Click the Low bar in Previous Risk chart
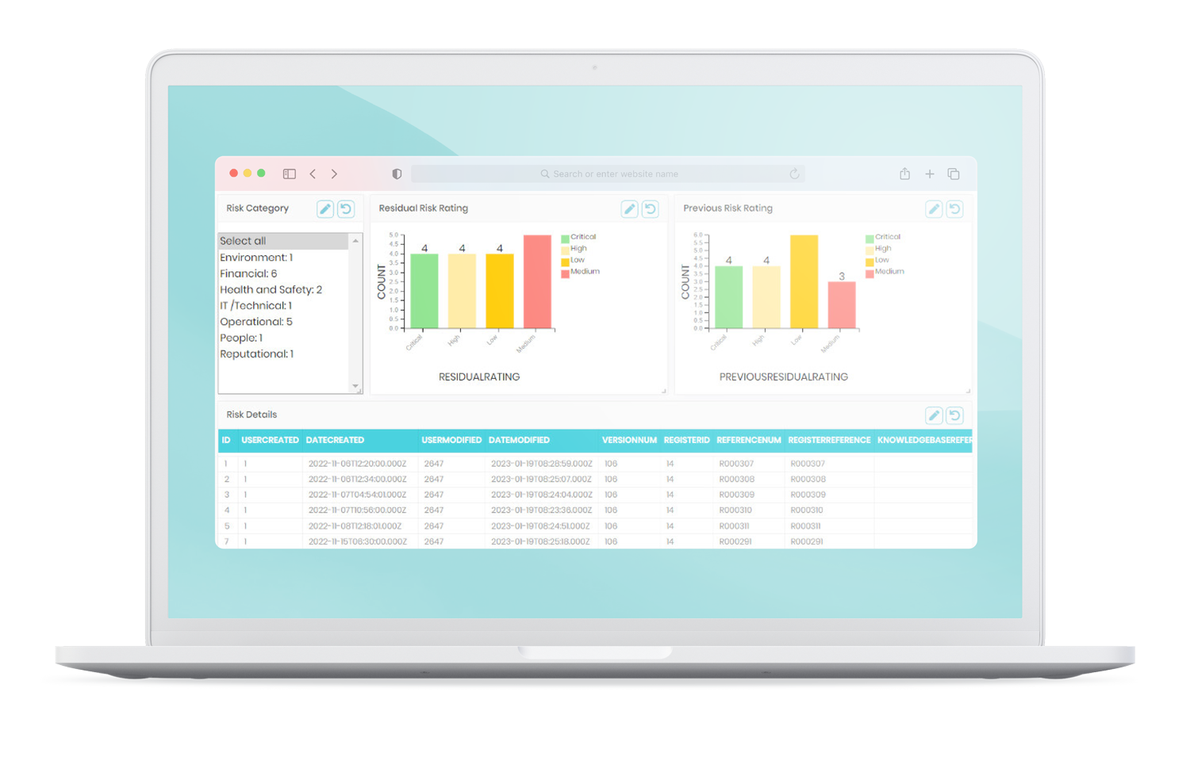The image size is (1190, 757). tap(804, 281)
